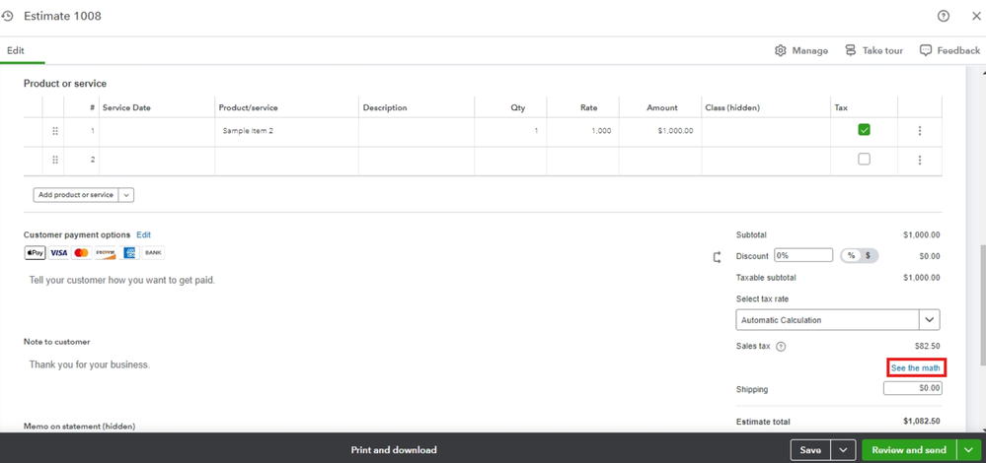Image resolution: width=986 pixels, height=463 pixels.
Task: Open the help question mark icon
Action: (x=944, y=17)
